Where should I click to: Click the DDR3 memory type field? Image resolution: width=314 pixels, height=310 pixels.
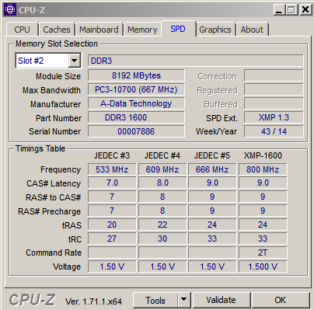tap(196, 61)
